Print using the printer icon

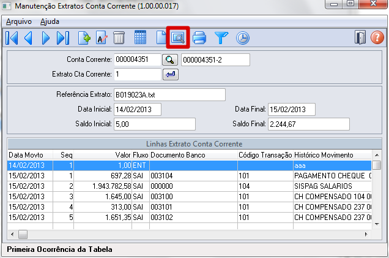[x=199, y=38]
